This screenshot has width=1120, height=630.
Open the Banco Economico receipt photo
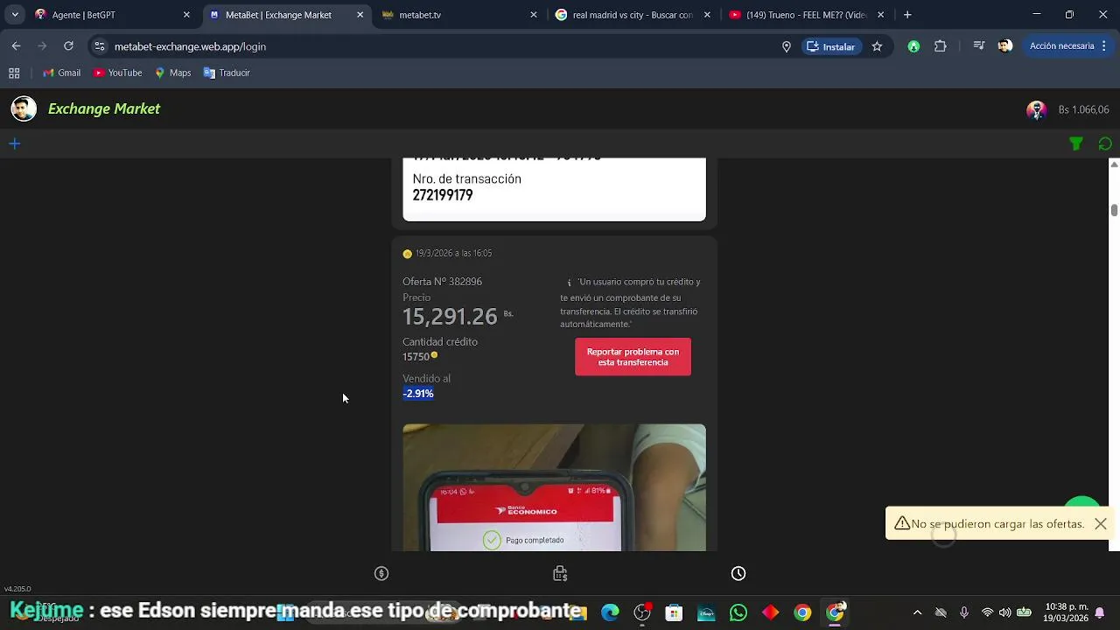(554, 487)
